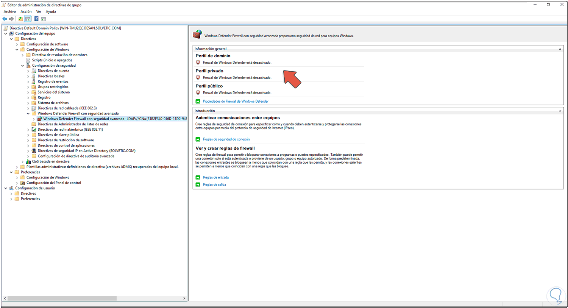Screen dimensions: 568x308
Task: Toggle the action pane show/hide toolbar button
Action: 44,19
